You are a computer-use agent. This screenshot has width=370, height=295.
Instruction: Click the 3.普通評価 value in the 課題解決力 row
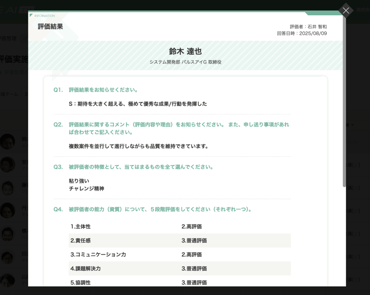coord(194,269)
